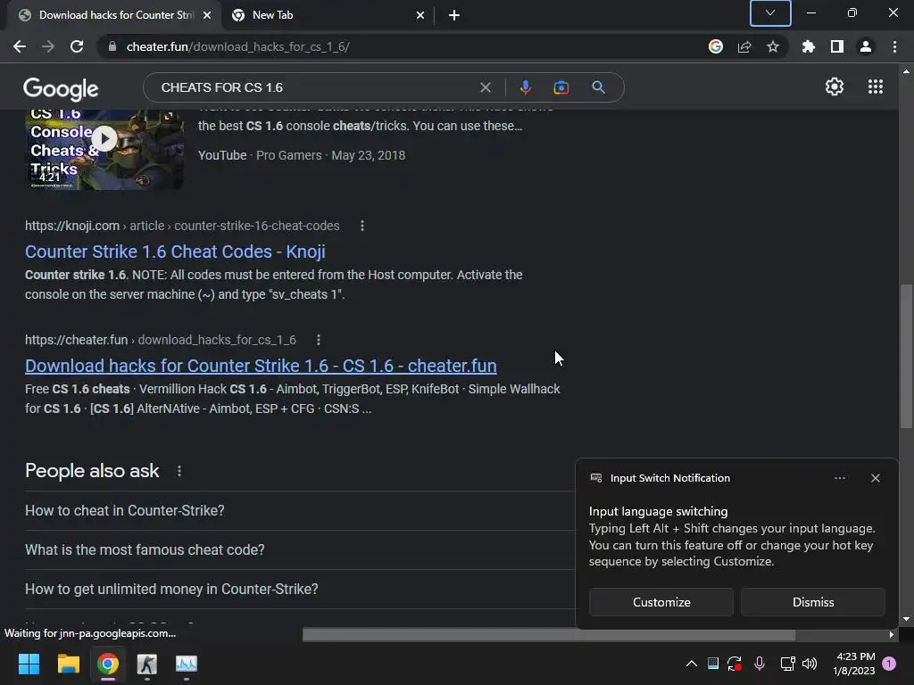The image size is (914, 685).
Task: Open Download hacks for Counter Strike 1.6 link
Action: (x=261, y=366)
